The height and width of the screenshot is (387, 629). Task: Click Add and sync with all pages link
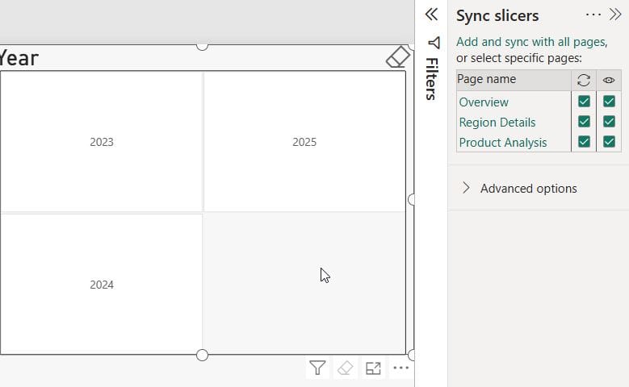[x=531, y=42]
